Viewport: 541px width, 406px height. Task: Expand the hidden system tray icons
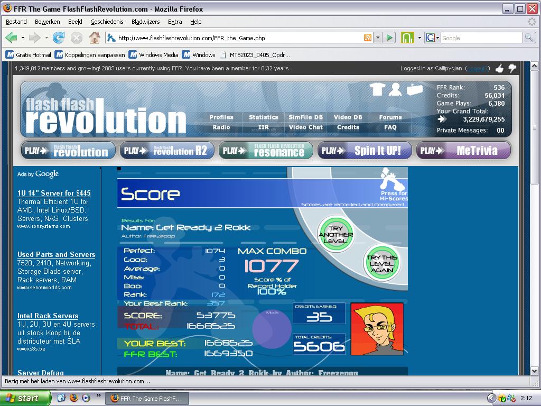(x=491, y=398)
